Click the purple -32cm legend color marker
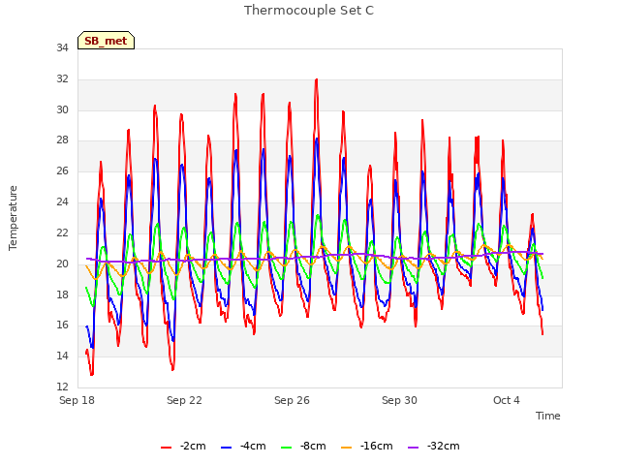This screenshot has width=620, height=465. pyautogui.click(x=414, y=448)
